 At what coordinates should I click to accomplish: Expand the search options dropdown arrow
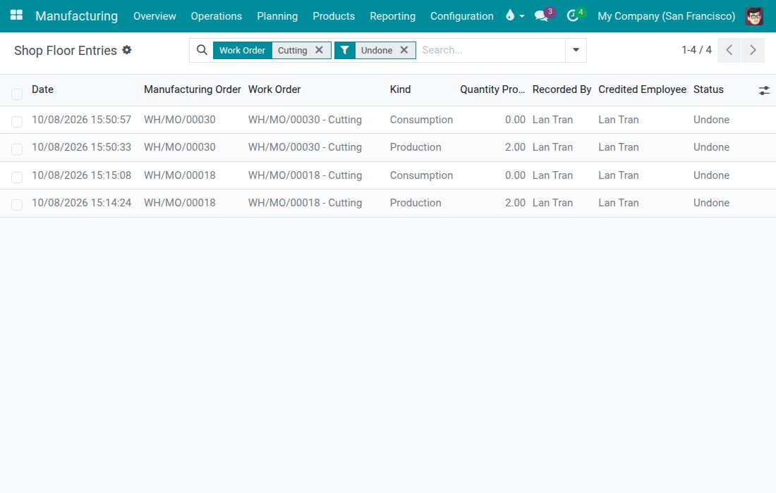[576, 50]
